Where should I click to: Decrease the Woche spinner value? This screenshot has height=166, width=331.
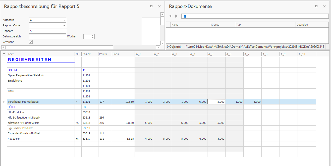(93, 38)
